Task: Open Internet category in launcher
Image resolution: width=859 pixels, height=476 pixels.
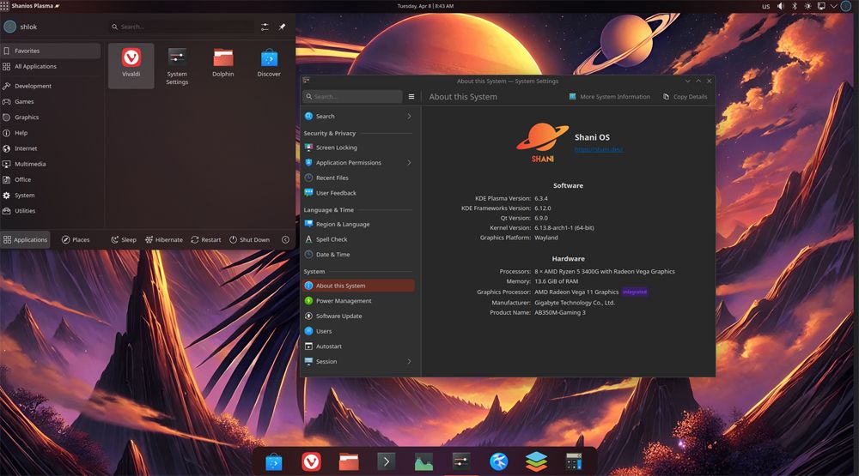Action: (x=51, y=148)
